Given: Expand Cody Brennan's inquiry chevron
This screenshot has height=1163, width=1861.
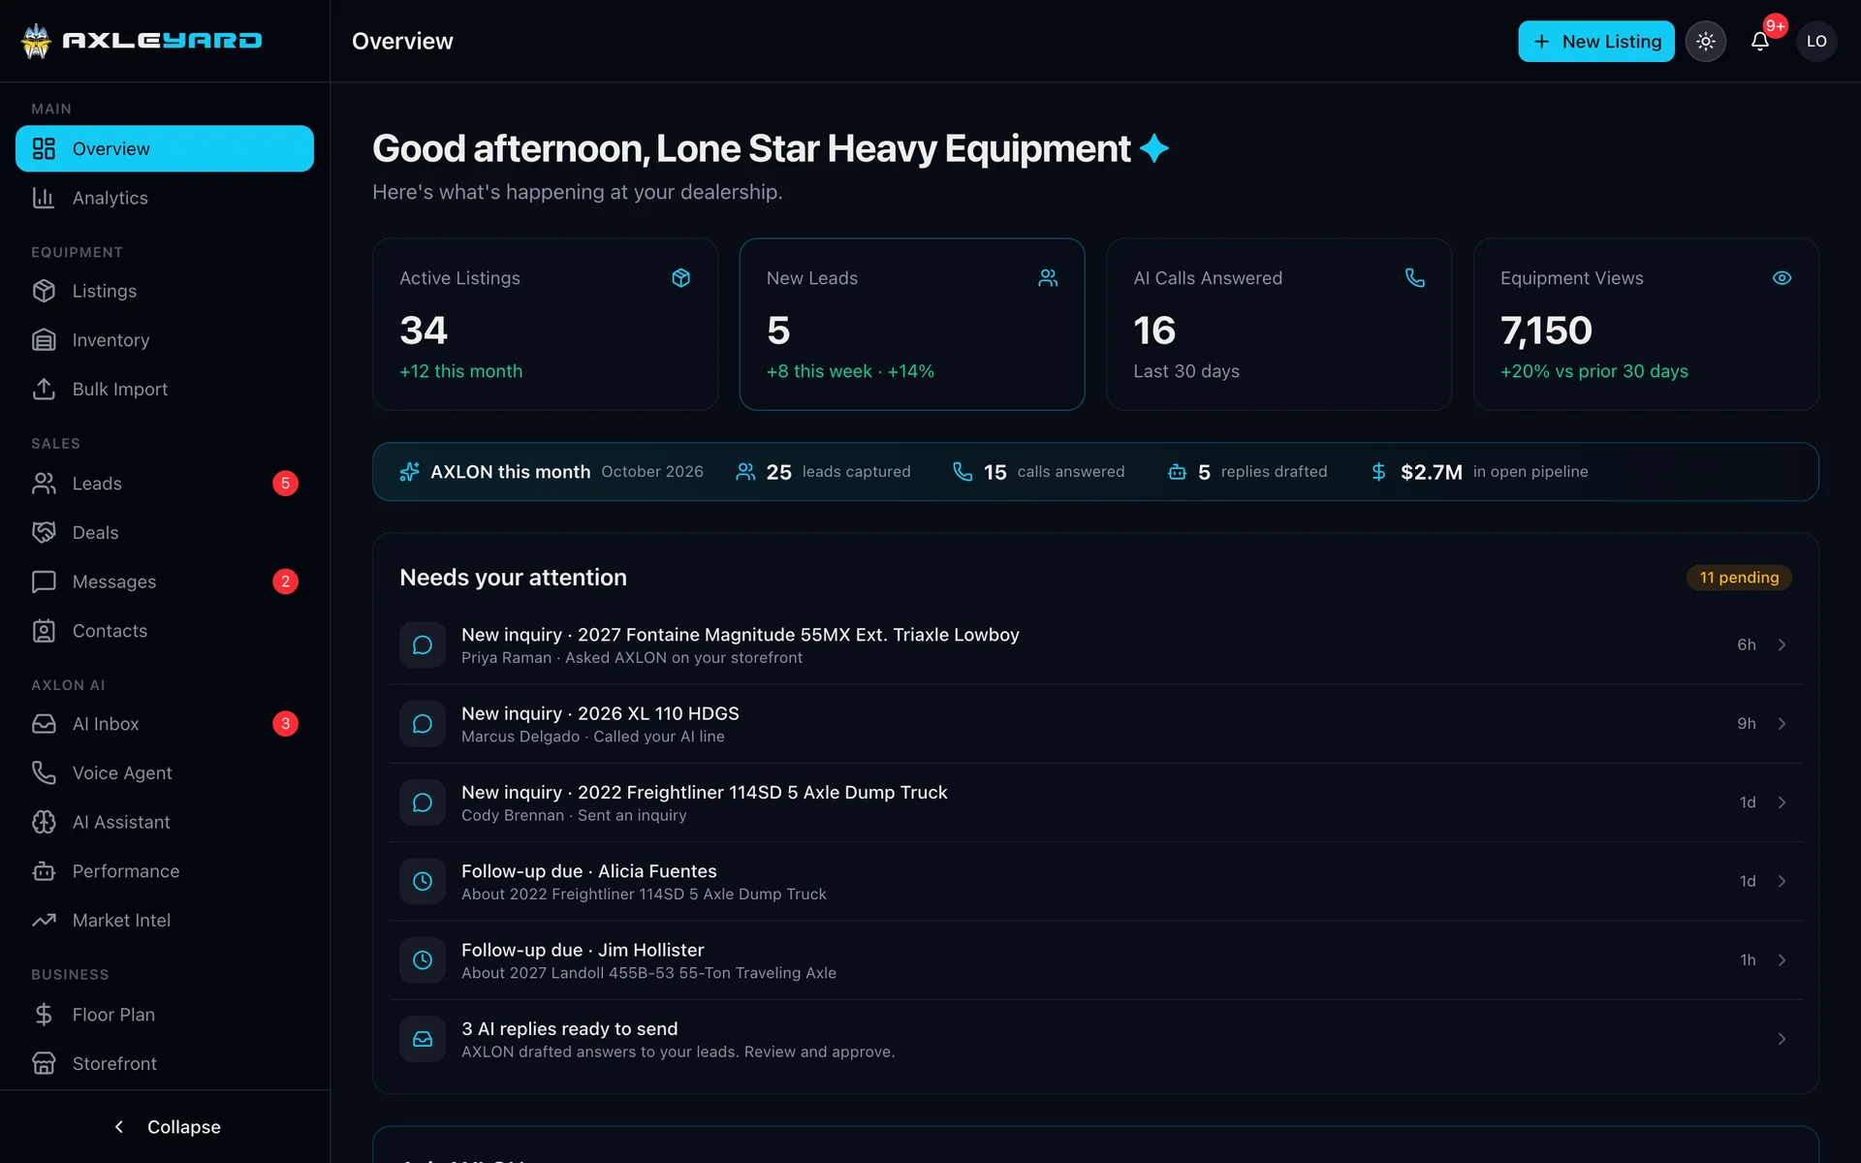Looking at the screenshot, I should tap(1782, 802).
